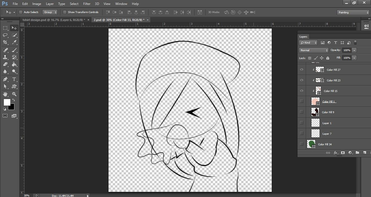
Task: Select the History Brush tool
Action: click(14, 57)
